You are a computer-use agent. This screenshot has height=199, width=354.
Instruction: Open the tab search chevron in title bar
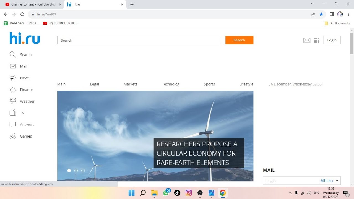coord(312,4)
